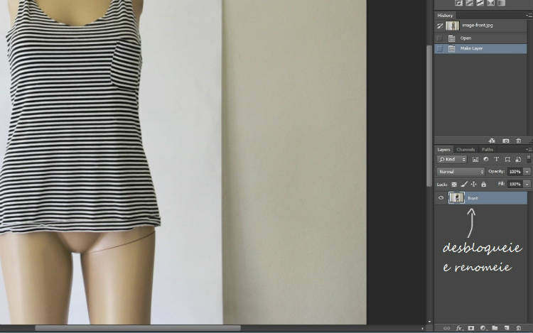Lock layer position with move icon
533x333 pixels.
(x=473, y=185)
